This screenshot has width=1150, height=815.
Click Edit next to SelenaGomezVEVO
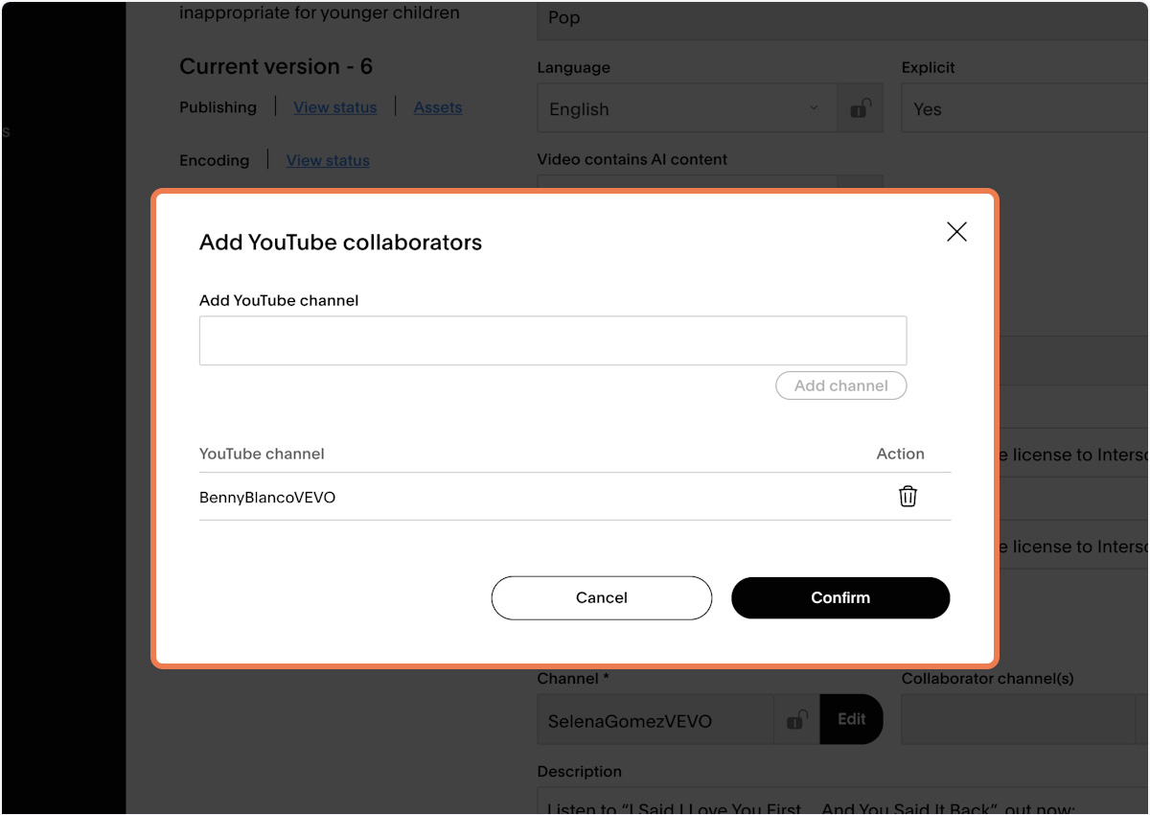point(851,719)
